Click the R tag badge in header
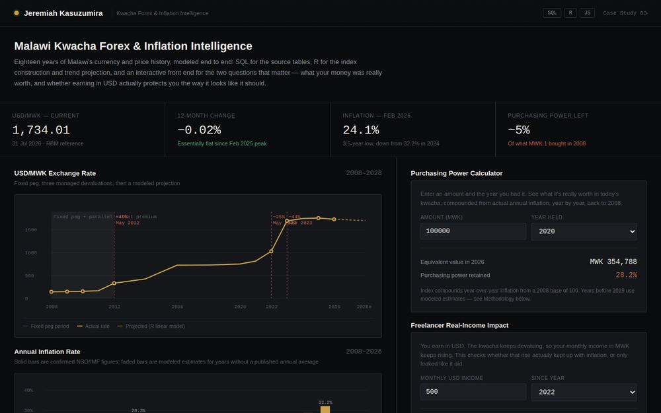 (570, 13)
